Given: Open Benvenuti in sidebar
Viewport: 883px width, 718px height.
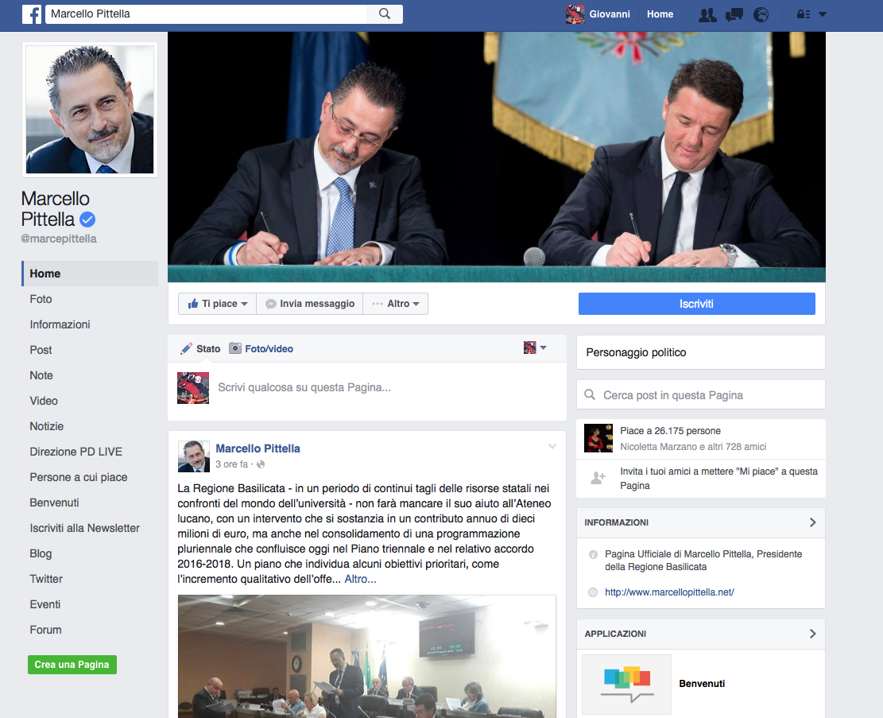Looking at the screenshot, I should 54,503.
